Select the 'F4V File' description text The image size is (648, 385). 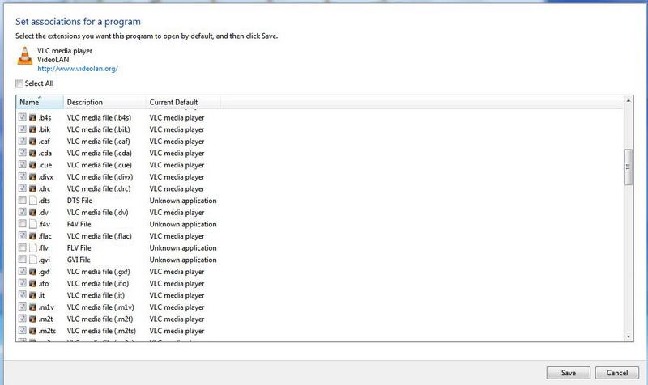tap(79, 225)
